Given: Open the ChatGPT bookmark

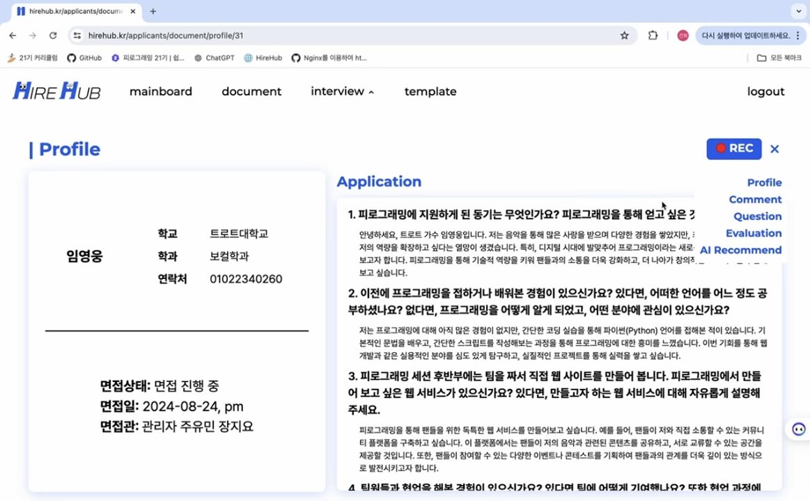Looking at the screenshot, I should (213, 58).
